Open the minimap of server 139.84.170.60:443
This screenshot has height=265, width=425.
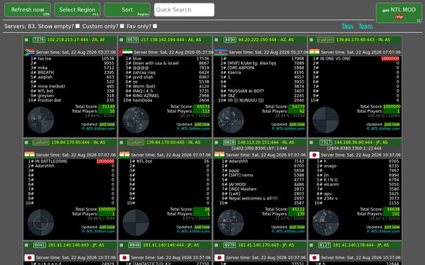326,120
